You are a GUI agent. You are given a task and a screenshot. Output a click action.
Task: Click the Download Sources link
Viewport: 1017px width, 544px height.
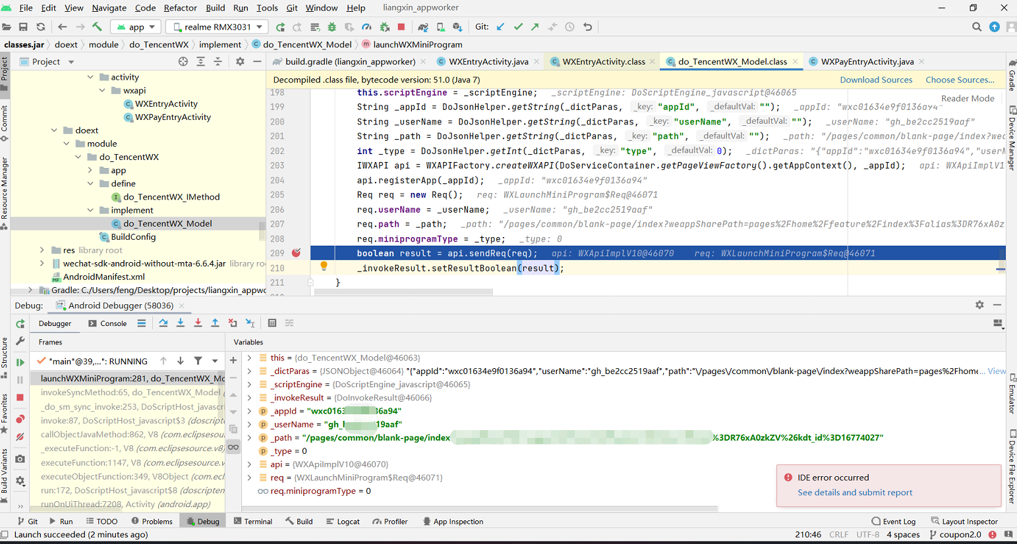click(876, 80)
